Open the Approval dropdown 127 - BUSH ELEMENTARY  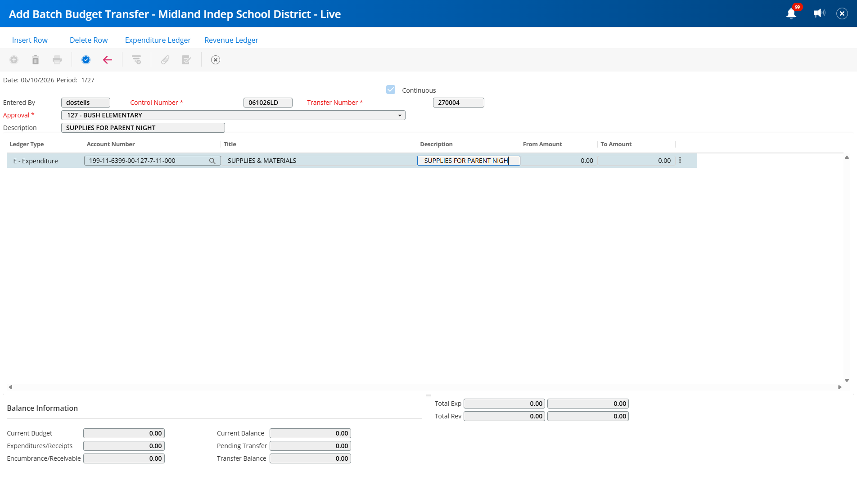tap(233, 115)
